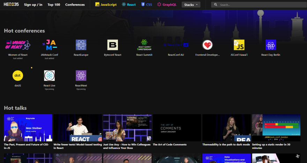
Task: Select the CSS stack link
Action: coord(147,5)
